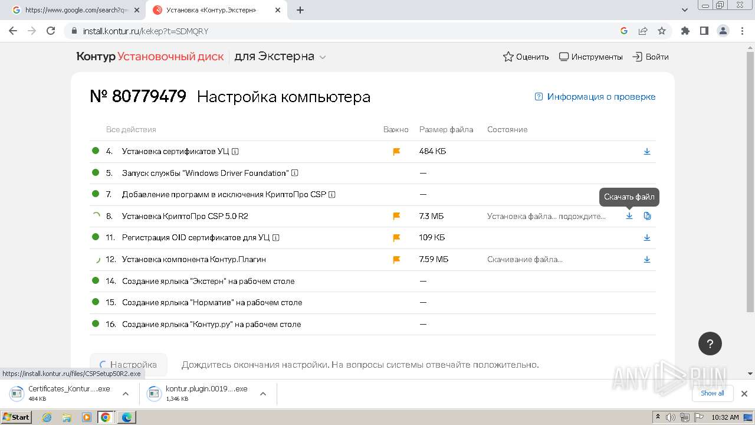Switch to the Google search tab
The image size is (755, 425).
point(77,10)
